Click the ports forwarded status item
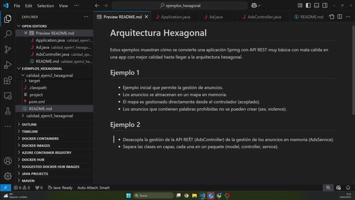Screen dimensions: 355x200 (39, 187)
